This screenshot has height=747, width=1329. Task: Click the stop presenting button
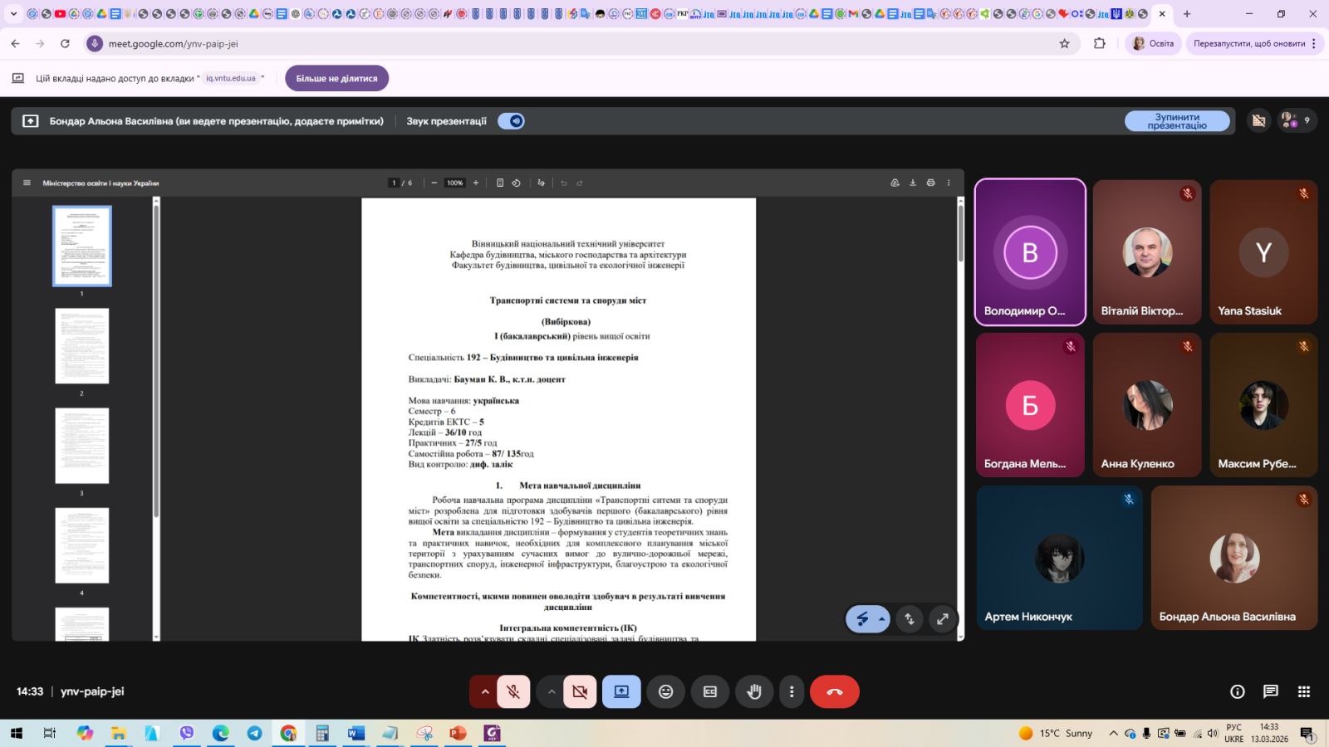(1176, 121)
